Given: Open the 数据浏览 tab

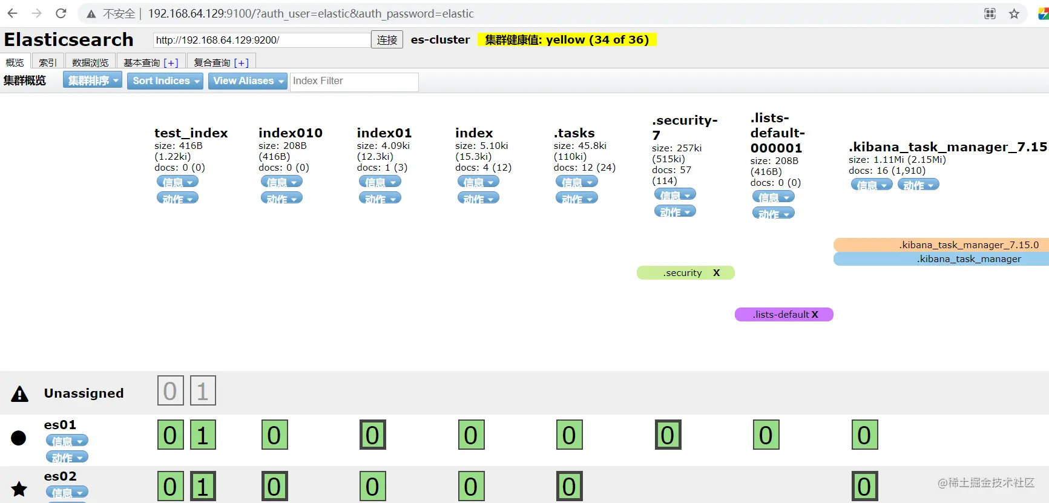Looking at the screenshot, I should click(x=90, y=62).
